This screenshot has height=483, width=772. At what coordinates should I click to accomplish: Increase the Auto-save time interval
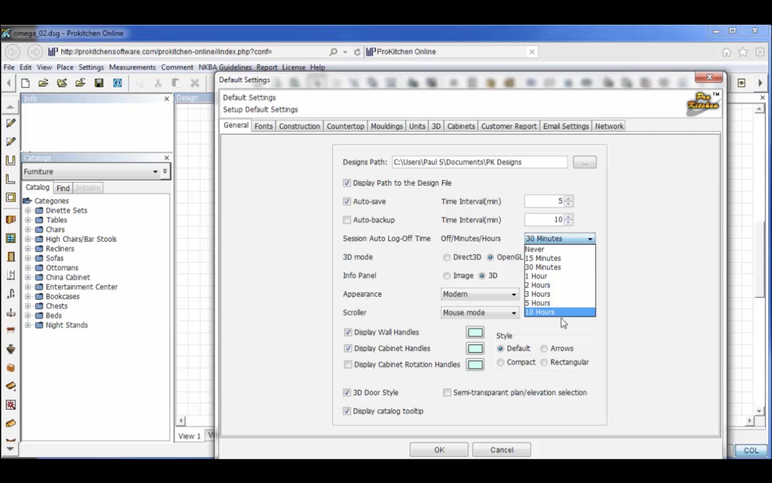[569, 199]
